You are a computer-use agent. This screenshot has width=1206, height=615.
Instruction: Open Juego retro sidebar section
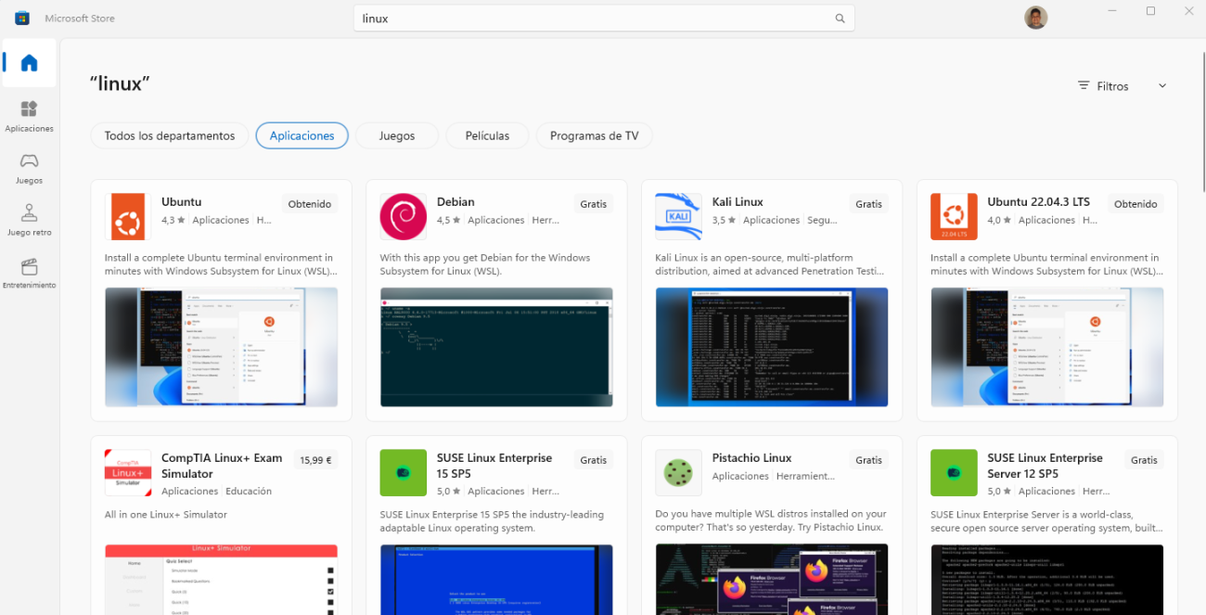tap(30, 221)
